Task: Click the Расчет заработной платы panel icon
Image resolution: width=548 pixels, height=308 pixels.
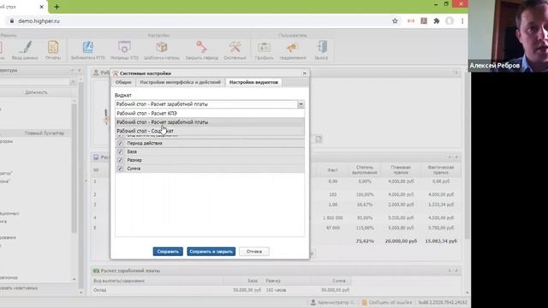Action: point(96,270)
